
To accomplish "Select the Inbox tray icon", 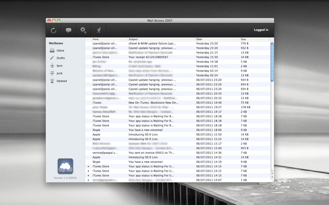I will coord(52,50).
